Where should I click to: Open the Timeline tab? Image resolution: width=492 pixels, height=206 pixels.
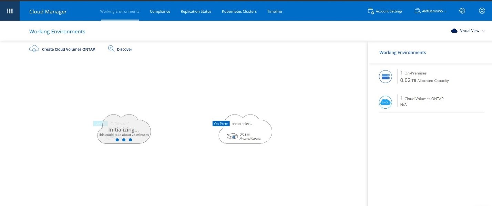coord(274,11)
